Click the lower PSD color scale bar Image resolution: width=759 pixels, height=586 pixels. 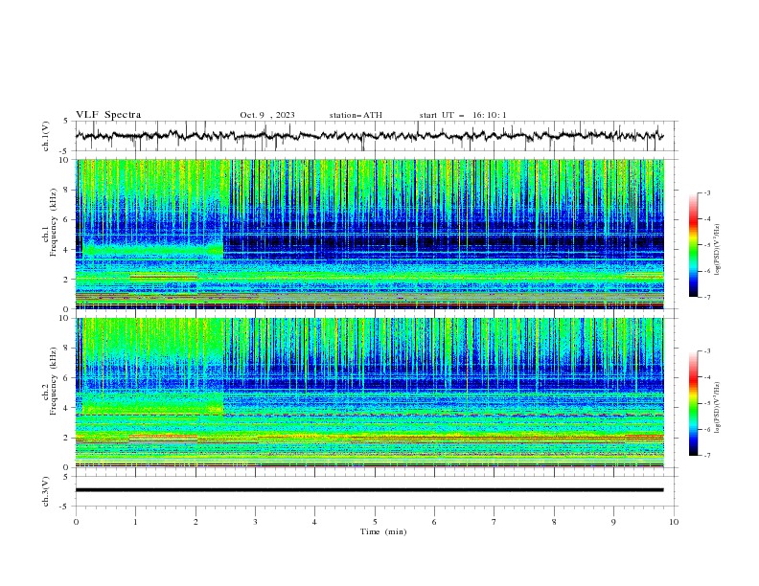(694, 403)
